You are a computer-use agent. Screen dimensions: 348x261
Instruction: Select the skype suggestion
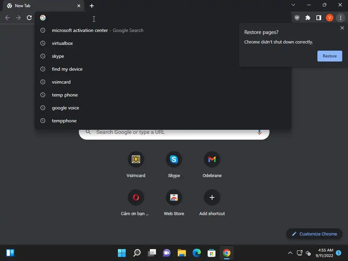(x=163, y=56)
